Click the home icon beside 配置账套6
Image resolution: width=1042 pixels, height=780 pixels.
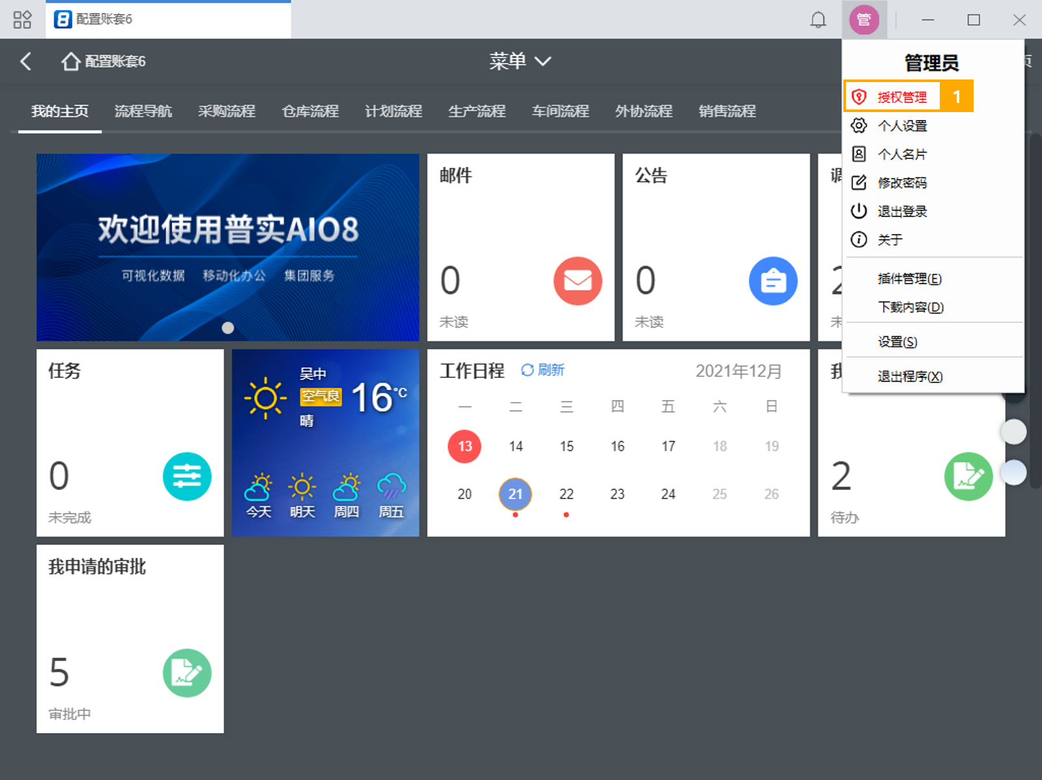[x=71, y=61]
